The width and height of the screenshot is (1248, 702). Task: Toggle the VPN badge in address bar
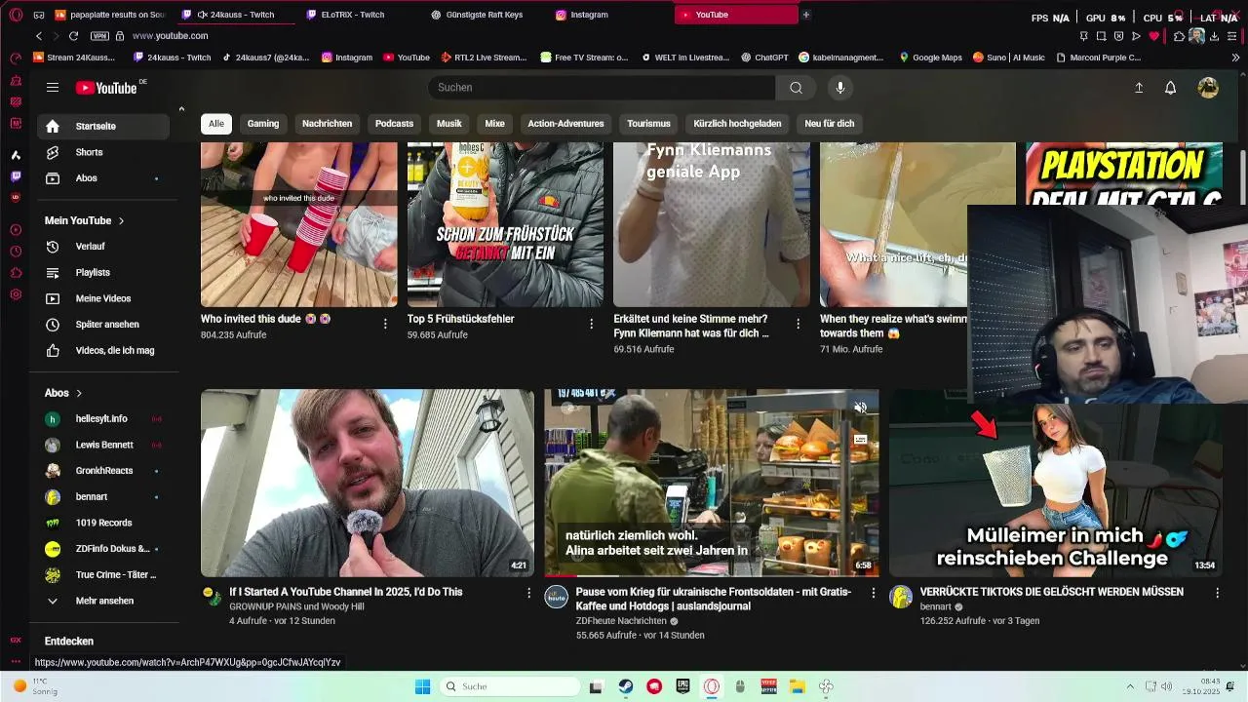(x=99, y=36)
